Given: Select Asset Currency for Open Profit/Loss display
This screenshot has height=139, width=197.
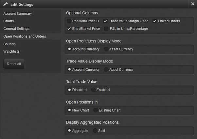Looking at the screenshot, I should coord(106,49).
